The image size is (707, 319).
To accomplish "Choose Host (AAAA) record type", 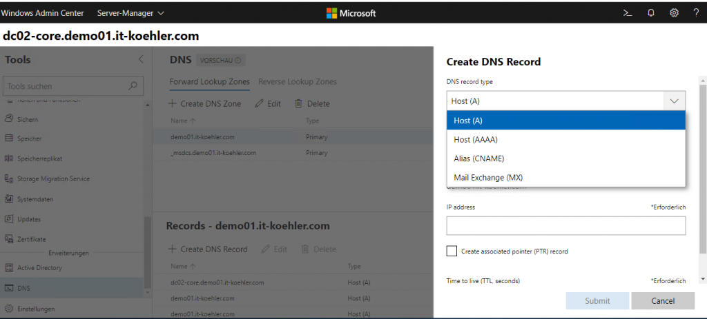I will click(566, 139).
